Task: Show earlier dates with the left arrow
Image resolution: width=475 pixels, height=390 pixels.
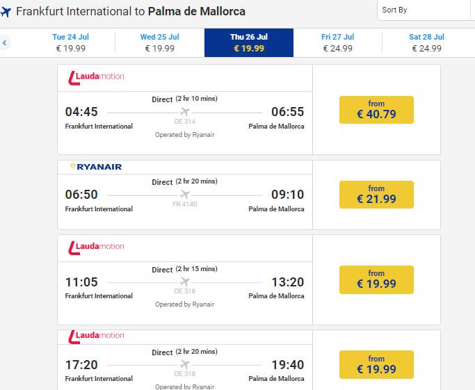Action: (4, 43)
